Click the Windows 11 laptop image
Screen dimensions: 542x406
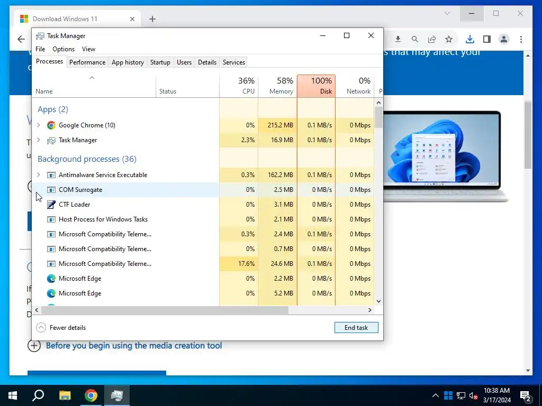tap(446, 156)
